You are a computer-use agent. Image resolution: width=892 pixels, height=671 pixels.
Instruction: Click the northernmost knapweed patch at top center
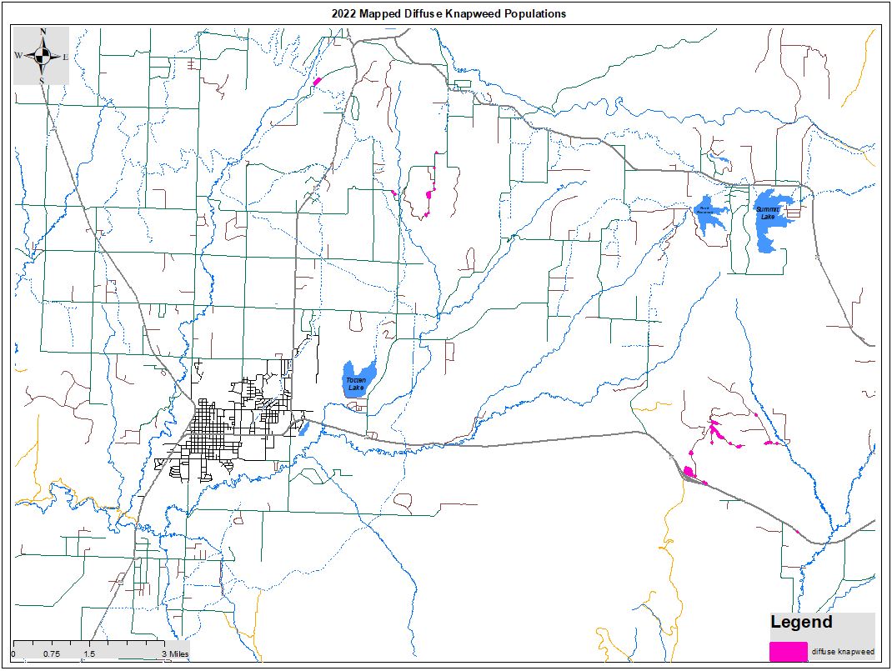[x=317, y=82]
